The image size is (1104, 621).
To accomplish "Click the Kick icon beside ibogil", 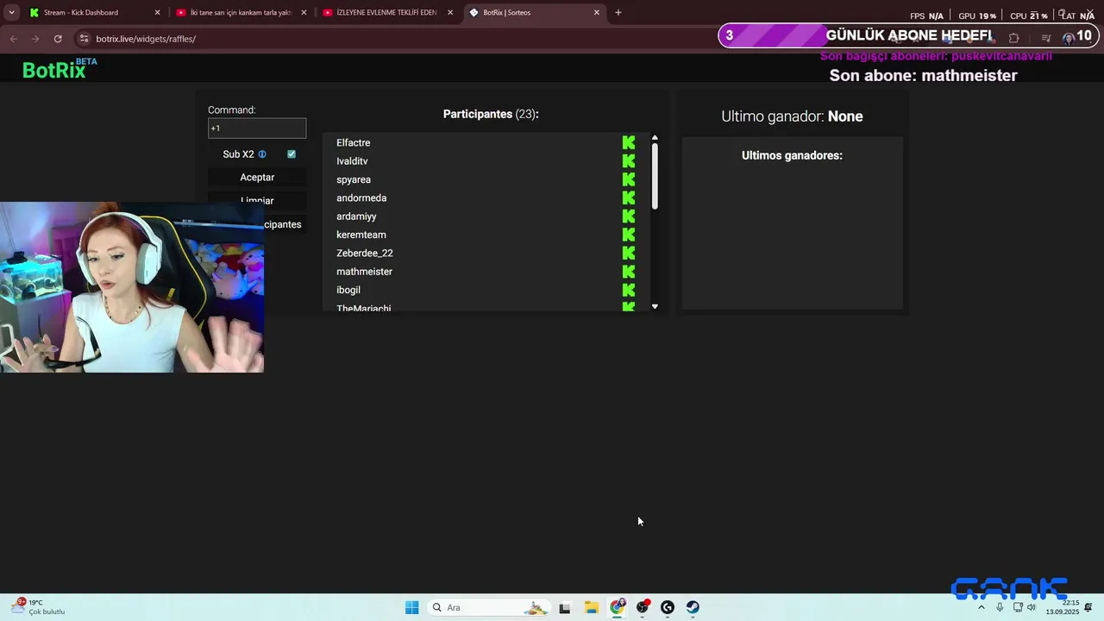I will pyautogui.click(x=629, y=290).
